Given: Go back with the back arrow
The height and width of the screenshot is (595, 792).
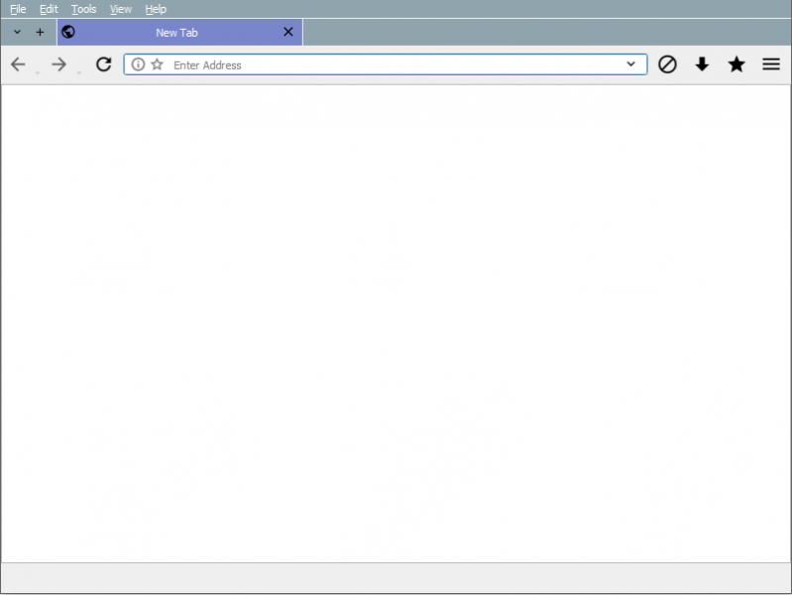Looking at the screenshot, I should (18, 64).
